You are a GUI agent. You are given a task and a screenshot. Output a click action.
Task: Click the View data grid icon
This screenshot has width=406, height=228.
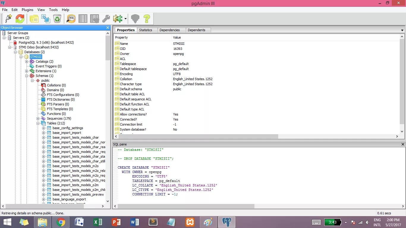click(x=83, y=19)
